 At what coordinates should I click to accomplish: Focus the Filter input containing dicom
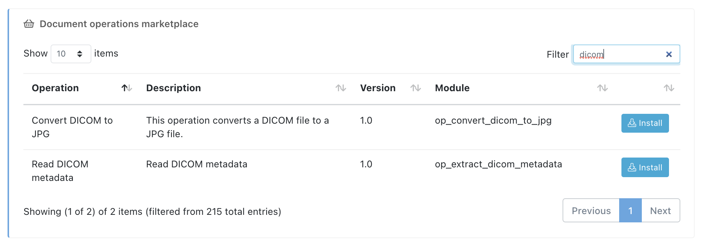click(x=619, y=54)
